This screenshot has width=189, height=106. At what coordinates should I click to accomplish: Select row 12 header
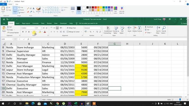coord(3,62)
